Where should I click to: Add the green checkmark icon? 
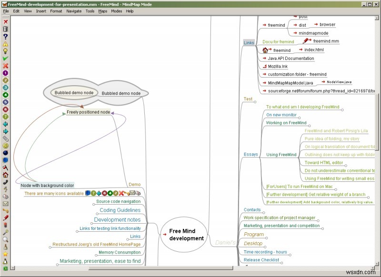(x=5, y=59)
